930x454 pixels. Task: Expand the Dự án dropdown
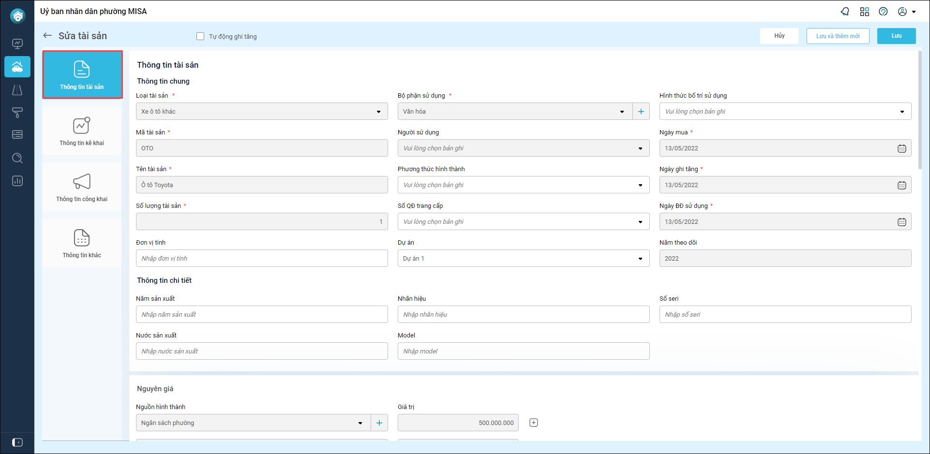[x=640, y=259]
